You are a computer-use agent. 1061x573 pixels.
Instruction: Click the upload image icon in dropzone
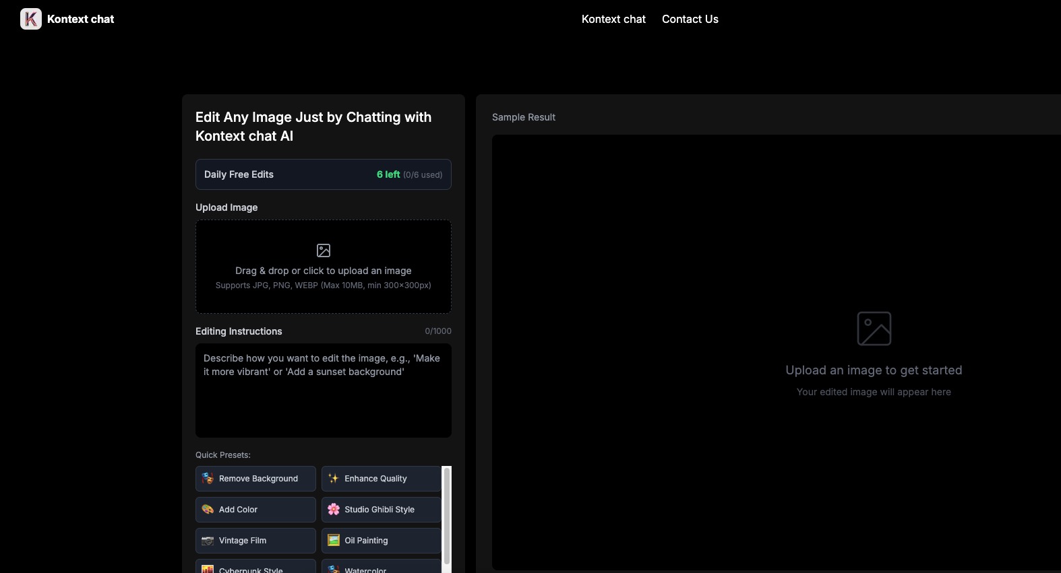324,250
